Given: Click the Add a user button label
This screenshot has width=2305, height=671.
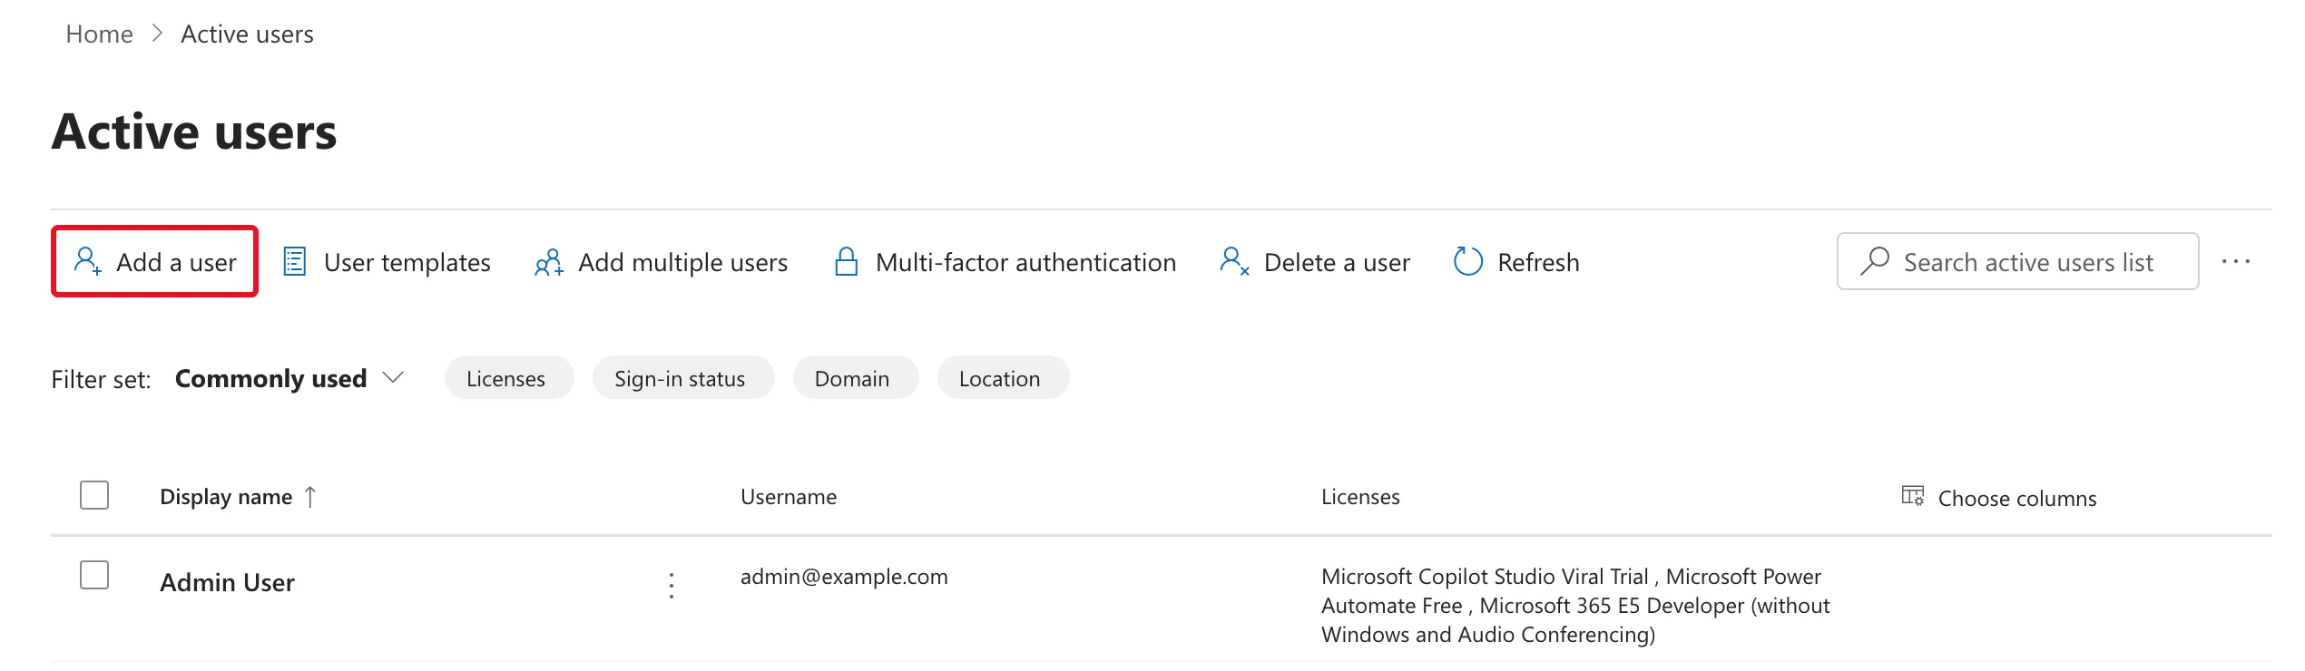Looking at the screenshot, I should point(176,262).
